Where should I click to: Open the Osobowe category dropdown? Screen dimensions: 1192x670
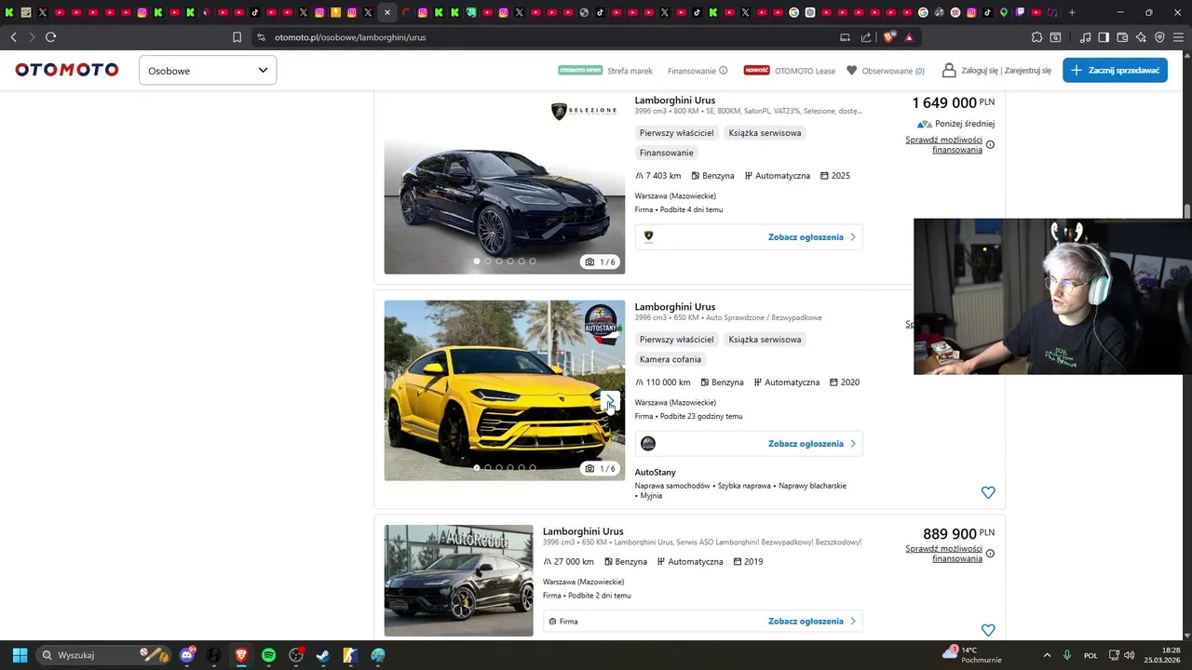208,70
